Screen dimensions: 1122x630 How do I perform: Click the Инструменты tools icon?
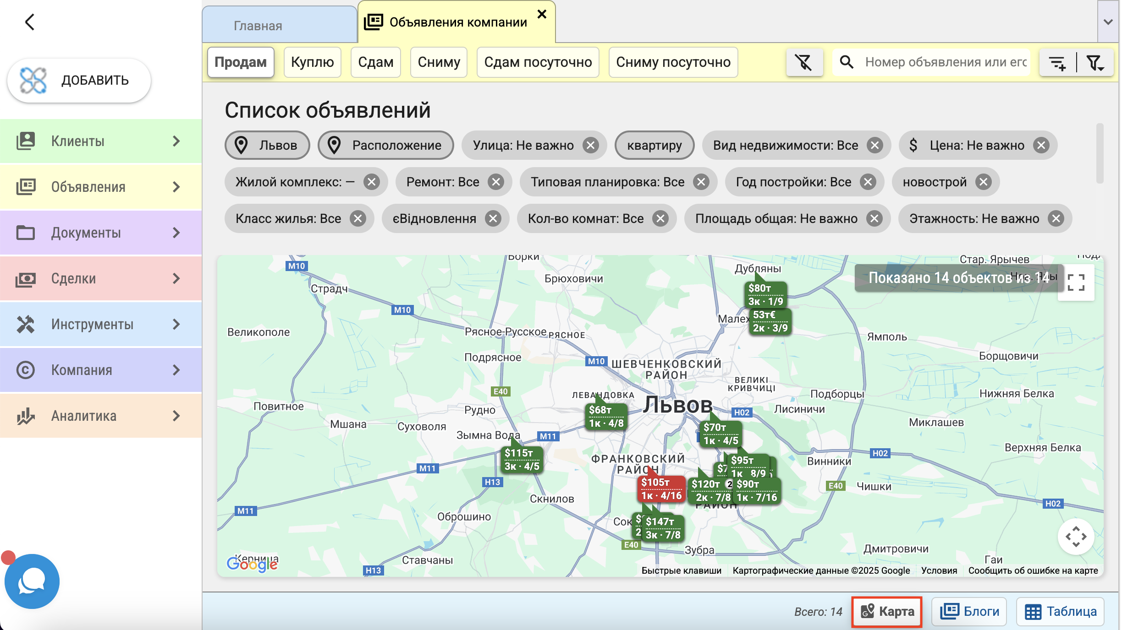(26, 324)
